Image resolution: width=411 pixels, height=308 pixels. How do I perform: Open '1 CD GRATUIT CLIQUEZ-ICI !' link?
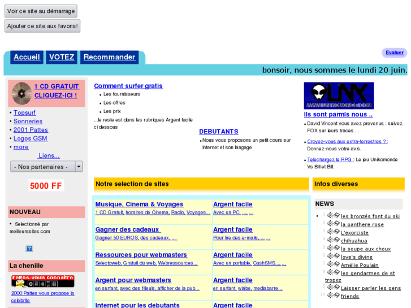click(x=57, y=90)
